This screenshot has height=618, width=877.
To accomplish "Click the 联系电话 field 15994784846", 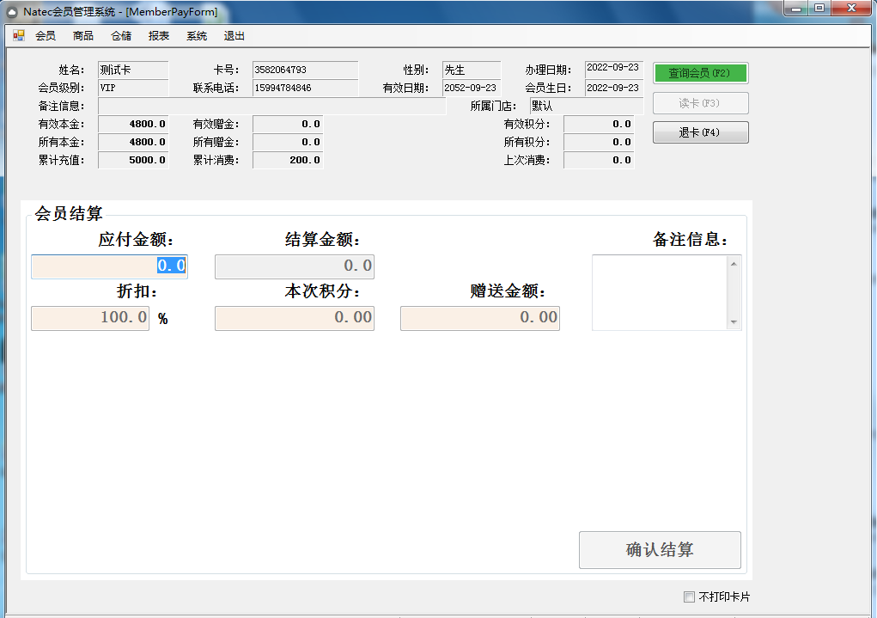I will pyautogui.click(x=306, y=88).
